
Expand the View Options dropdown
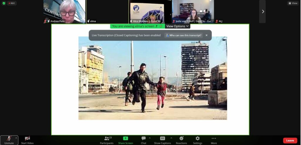click(x=177, y=26)
